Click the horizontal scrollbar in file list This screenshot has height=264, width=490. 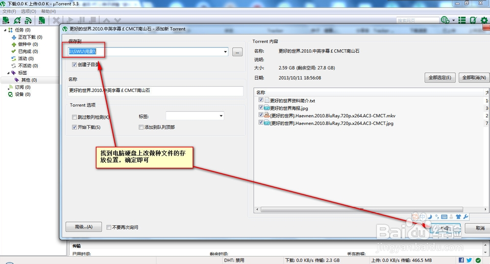(x=362, y=209)
